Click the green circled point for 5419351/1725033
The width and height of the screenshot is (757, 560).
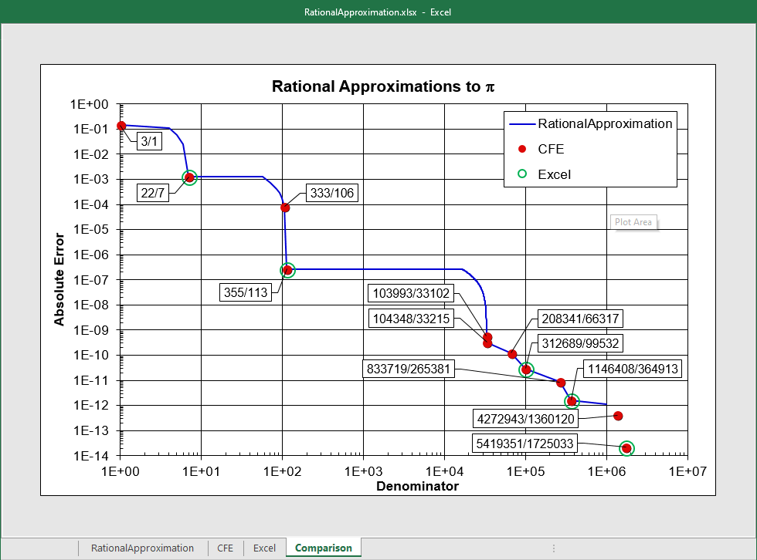coord(626,447)
